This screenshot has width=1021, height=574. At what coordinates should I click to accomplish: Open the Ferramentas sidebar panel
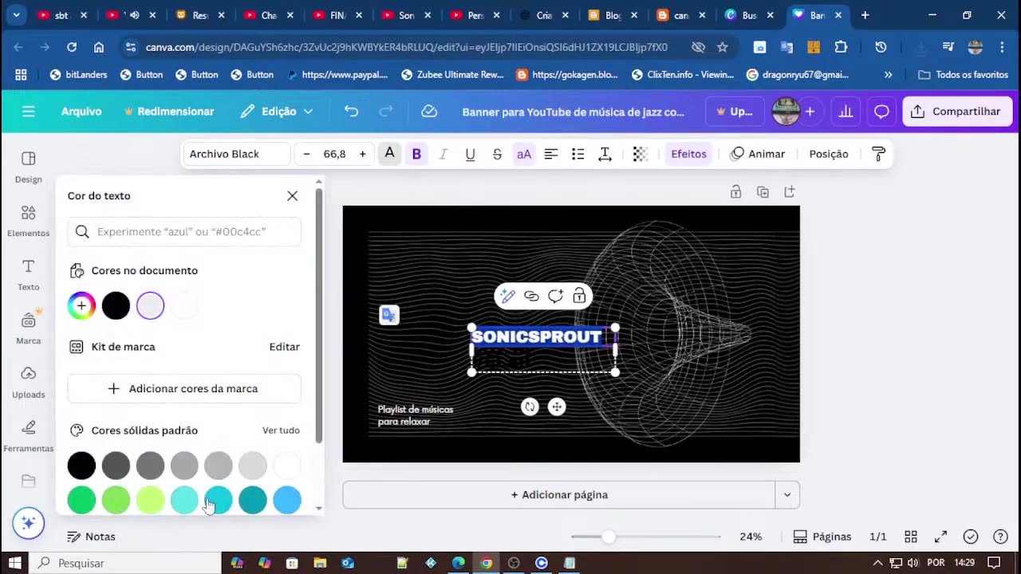pos(29,436)
